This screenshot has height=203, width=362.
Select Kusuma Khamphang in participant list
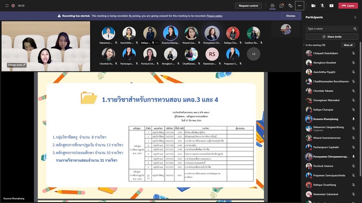(x=327, y=119)
